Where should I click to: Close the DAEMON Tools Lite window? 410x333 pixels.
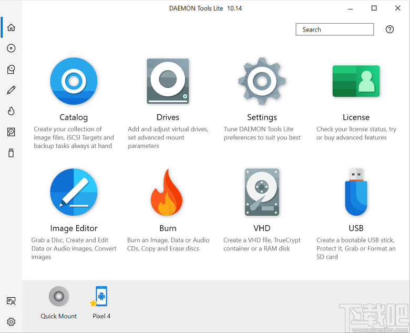point(398,8)
